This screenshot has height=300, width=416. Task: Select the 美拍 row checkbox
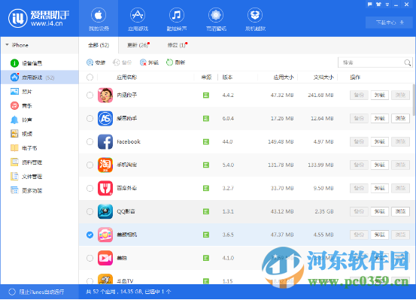tap(90, 258)
